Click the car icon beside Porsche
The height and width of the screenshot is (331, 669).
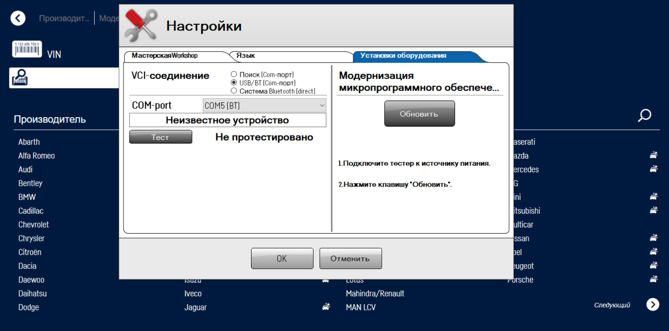pyautogui.click(x=654, y=279)
